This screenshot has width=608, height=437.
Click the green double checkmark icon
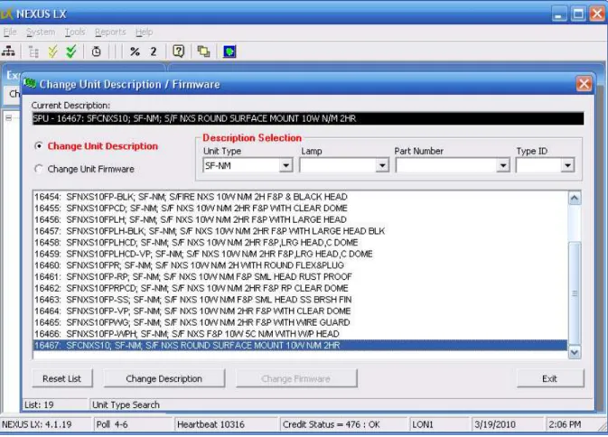click(71, 51)
